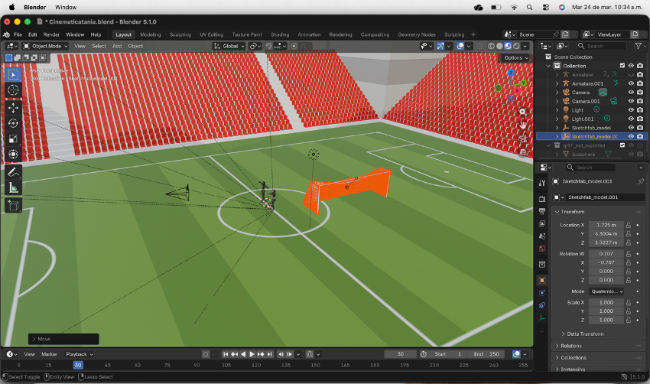Viewport: 650px width, 384px height.
Task: Select the Add Cube tool
Action: [13, 206]
